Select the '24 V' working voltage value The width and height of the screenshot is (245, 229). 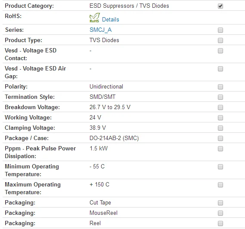click(95, 117)
